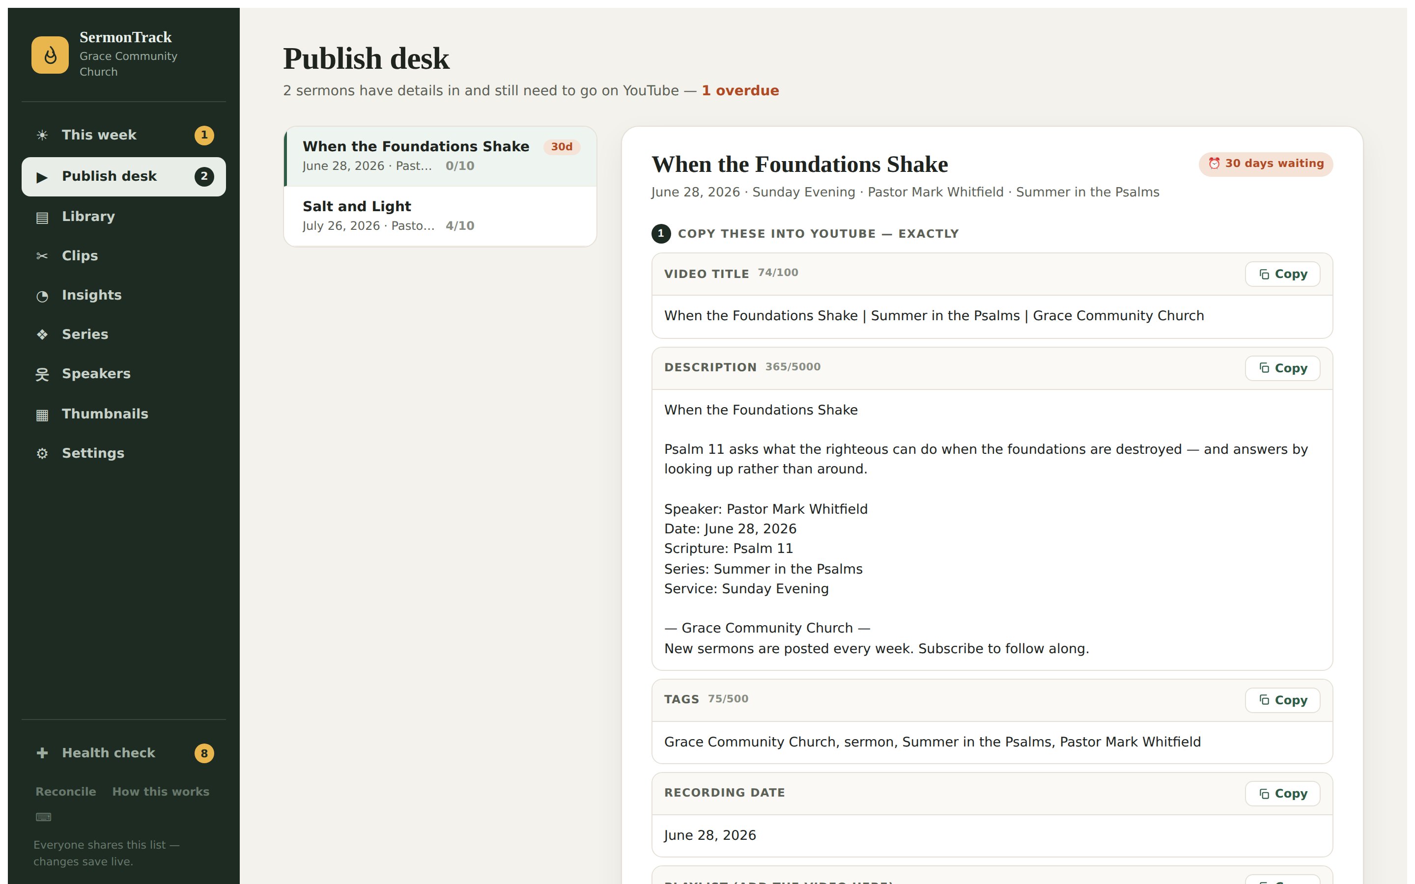Copy the Video Title text
Image resolution: width=1415 pixels, height=884 pixels.
[x=1282, y=274]
